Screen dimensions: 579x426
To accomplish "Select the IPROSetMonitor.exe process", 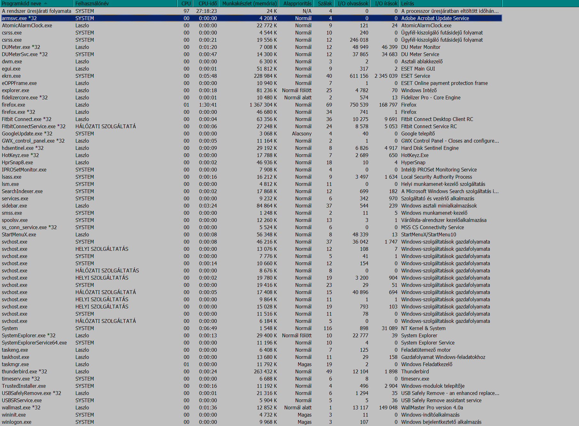I will [x=251, y=170].
